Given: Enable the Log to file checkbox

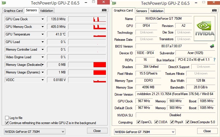Looking at the screenshot, I should click(x=7, y=118).
